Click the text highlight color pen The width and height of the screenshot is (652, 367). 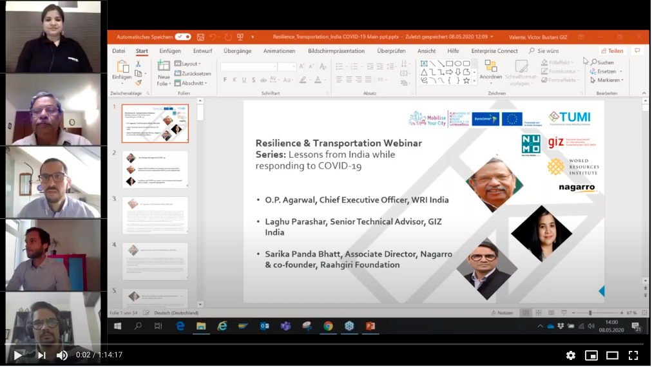point(303,80)
